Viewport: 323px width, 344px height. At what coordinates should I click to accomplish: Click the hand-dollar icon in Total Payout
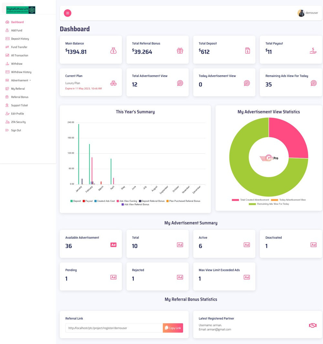coord(313,51)
